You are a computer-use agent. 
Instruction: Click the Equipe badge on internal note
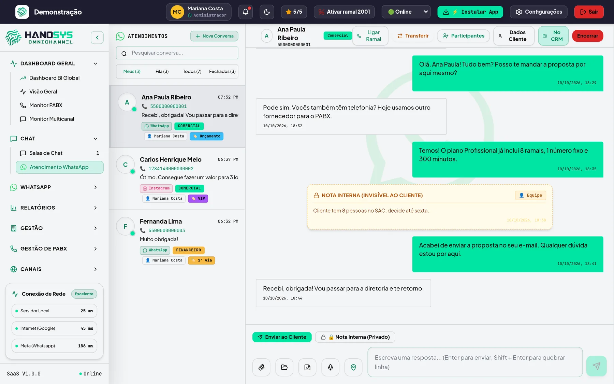(530, 196)
